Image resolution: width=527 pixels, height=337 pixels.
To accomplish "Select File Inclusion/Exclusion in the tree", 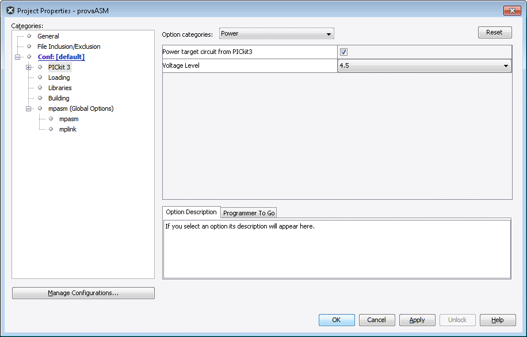I will pos(68,47).
